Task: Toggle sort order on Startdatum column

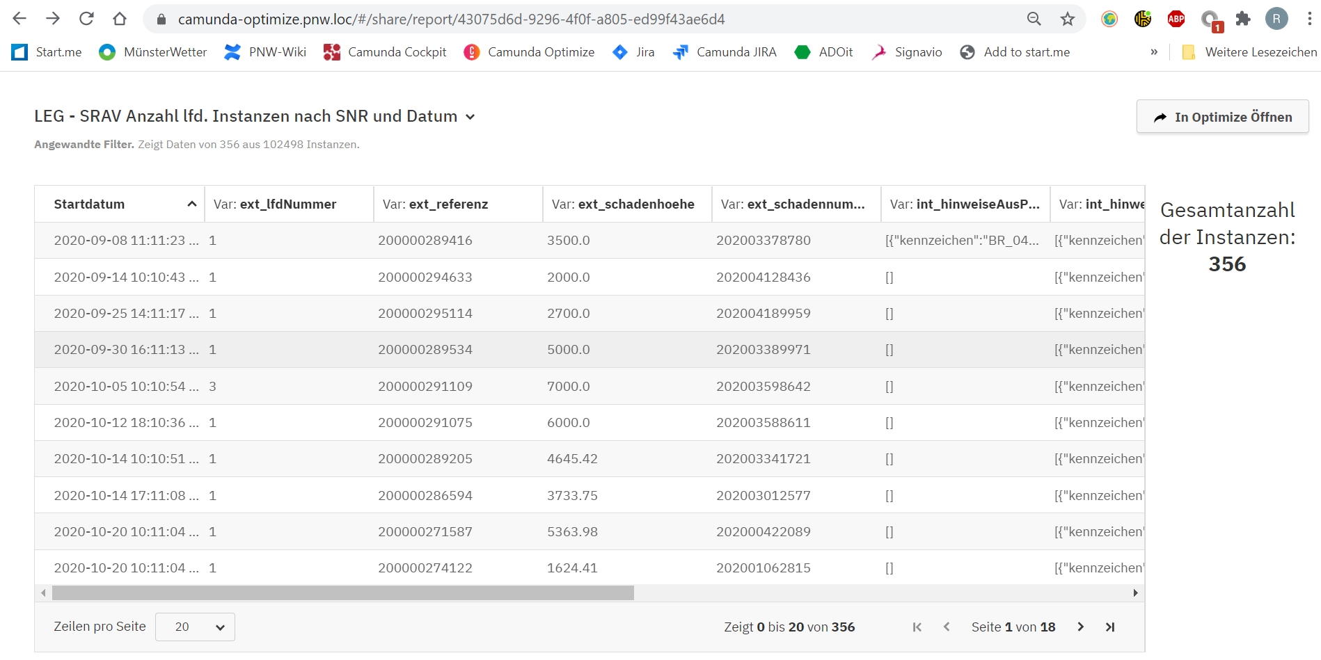Action: [120, 204]
